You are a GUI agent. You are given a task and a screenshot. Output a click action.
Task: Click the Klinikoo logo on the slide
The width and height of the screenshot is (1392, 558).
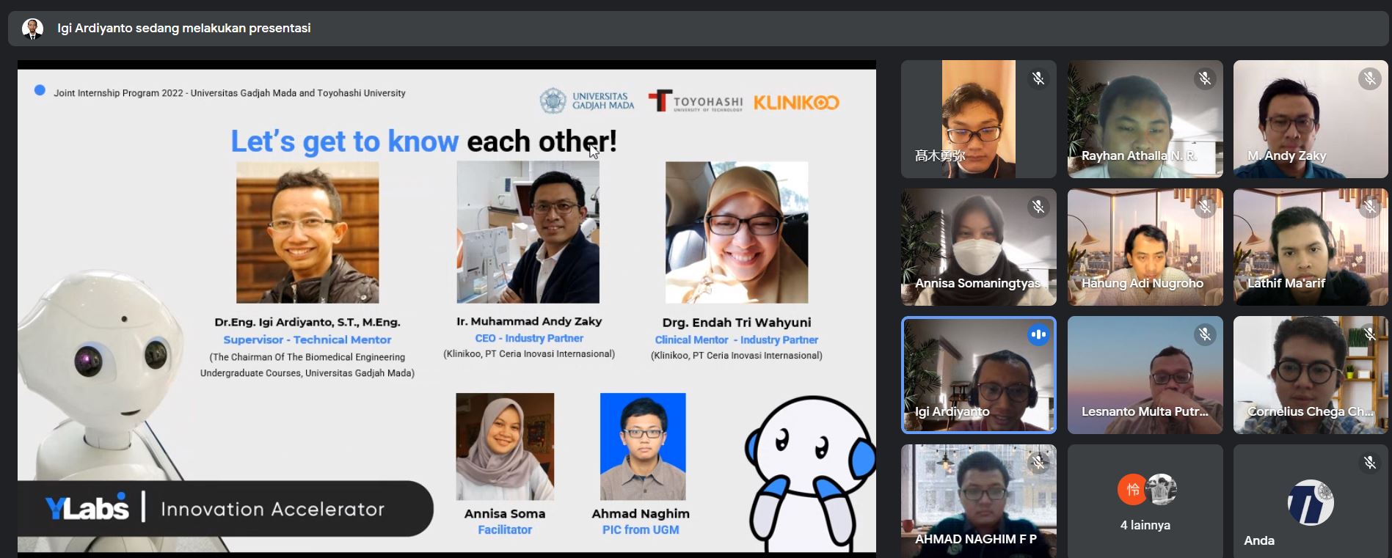coord(796,102)
